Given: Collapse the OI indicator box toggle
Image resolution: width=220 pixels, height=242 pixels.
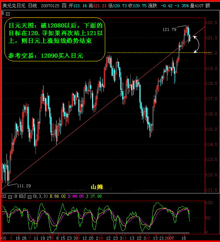Looking at the screenshot, I should pyautogui.click(x=10, y=197).
